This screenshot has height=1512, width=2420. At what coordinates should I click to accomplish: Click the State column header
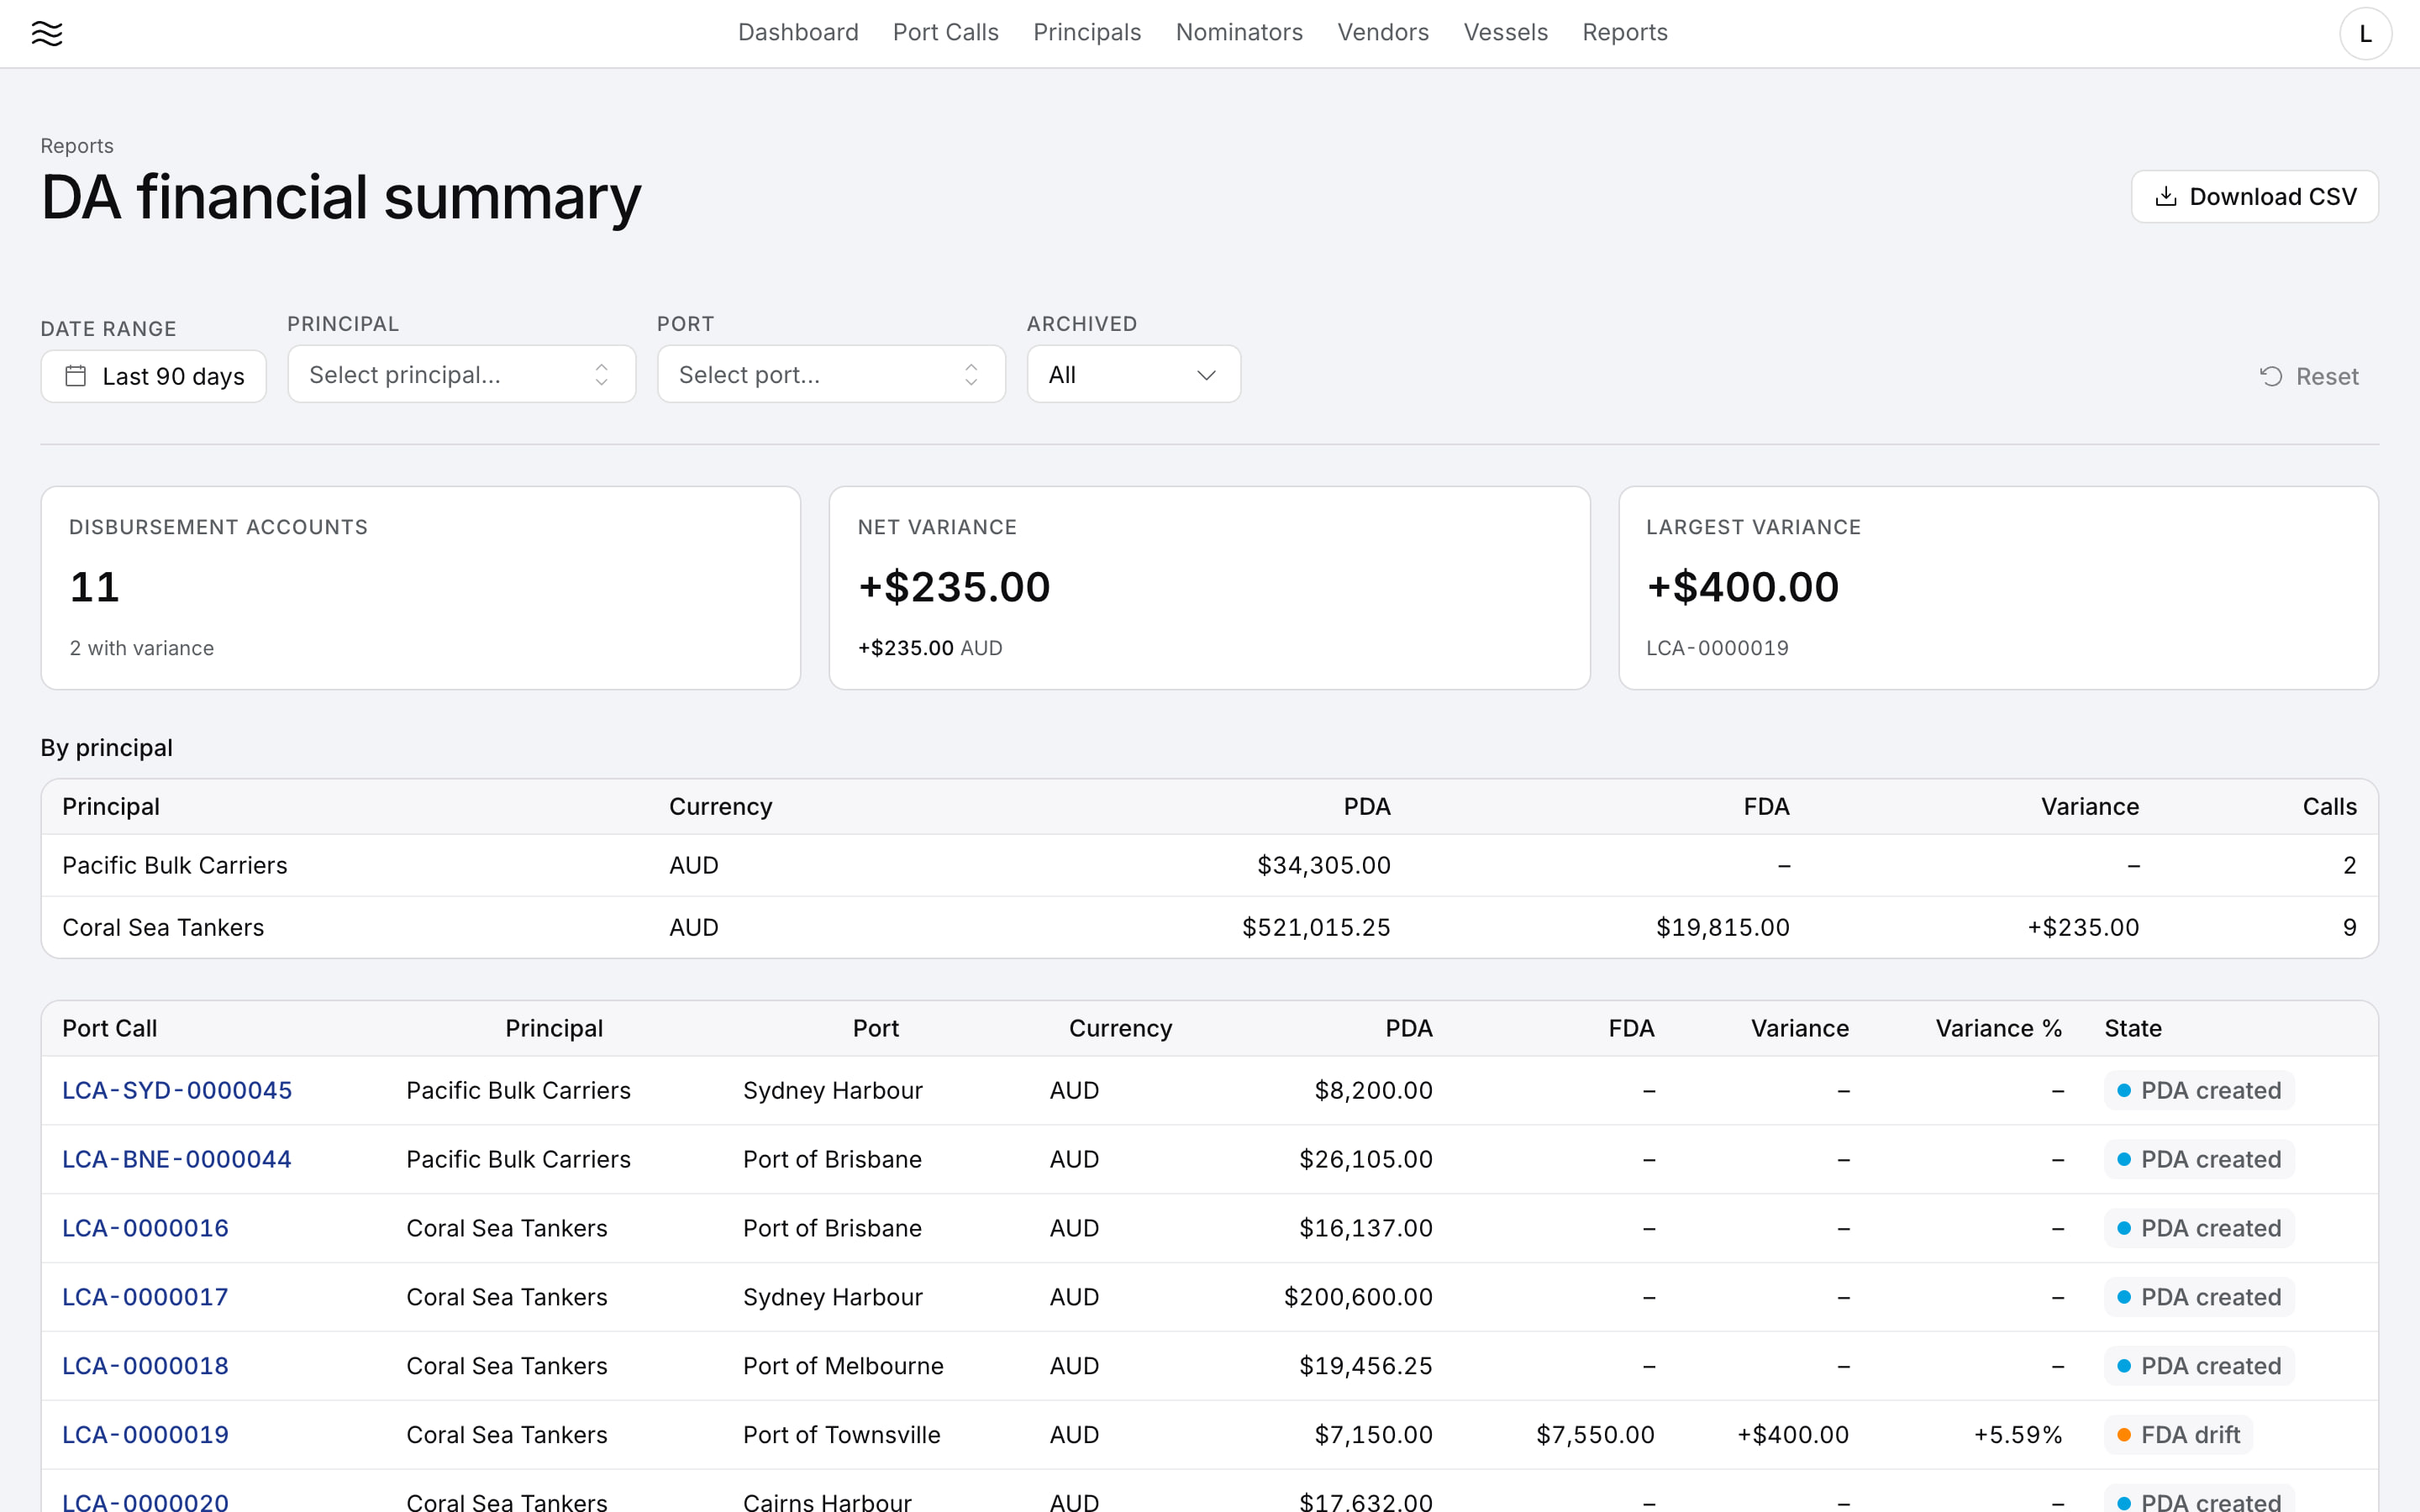2132,1028
